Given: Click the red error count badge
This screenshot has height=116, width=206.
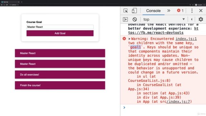Looking at the screenshot, I should point(180,11).
